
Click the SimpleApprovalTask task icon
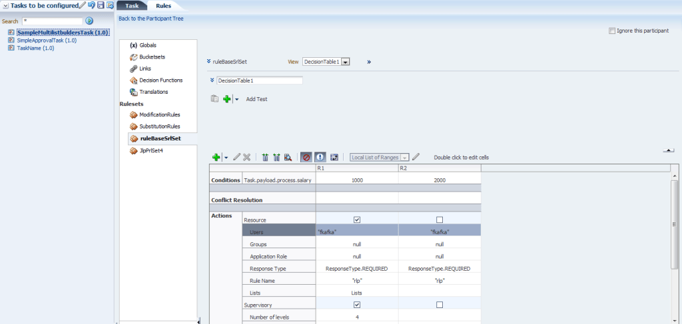click(x=11, y=41)
